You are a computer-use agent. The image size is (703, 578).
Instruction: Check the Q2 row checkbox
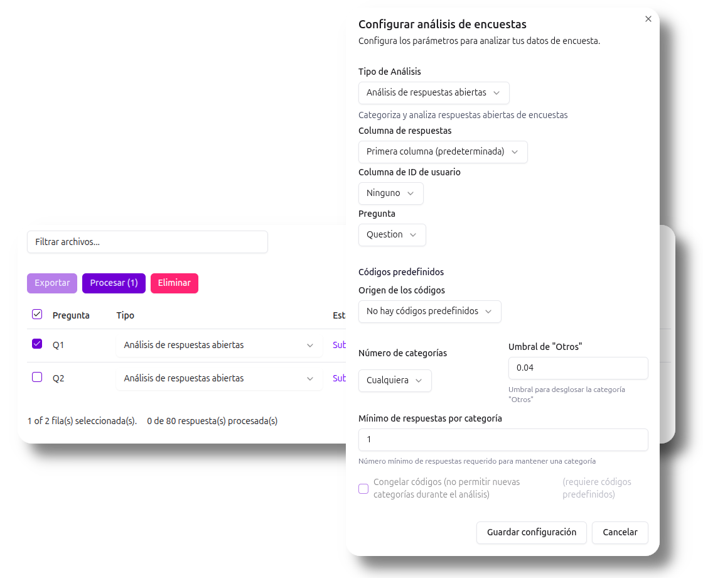point(37,378)
